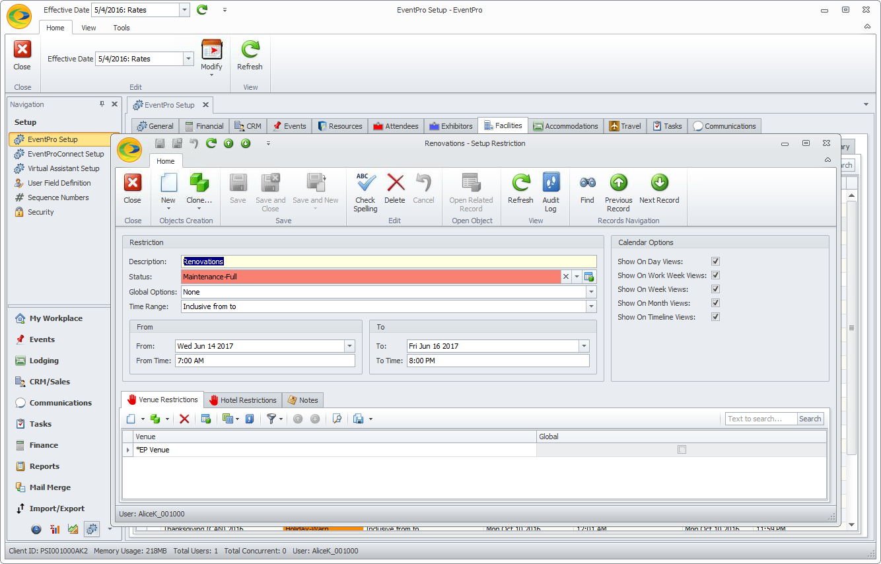Click the filter funnel icon in Venue Restrictions toolbar
881x564 pixels.
pos(270,419)
